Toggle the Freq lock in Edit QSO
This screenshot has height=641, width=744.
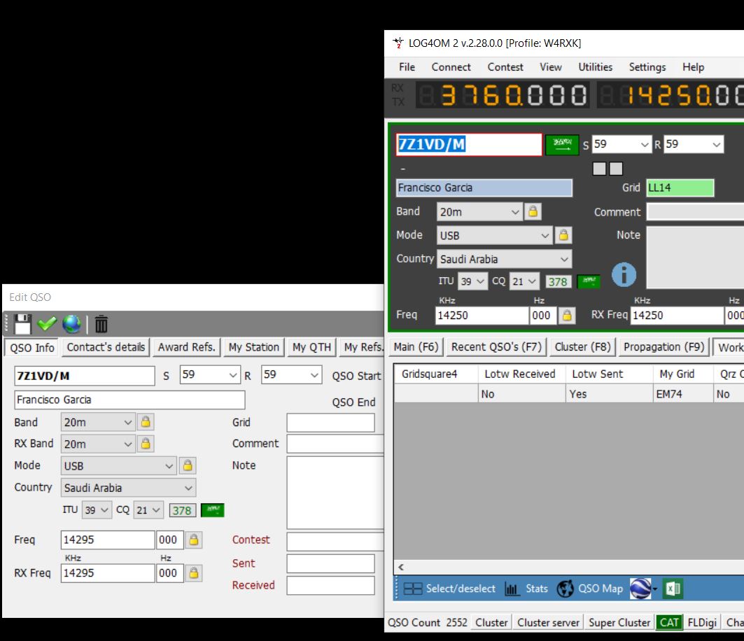[194, 540]
